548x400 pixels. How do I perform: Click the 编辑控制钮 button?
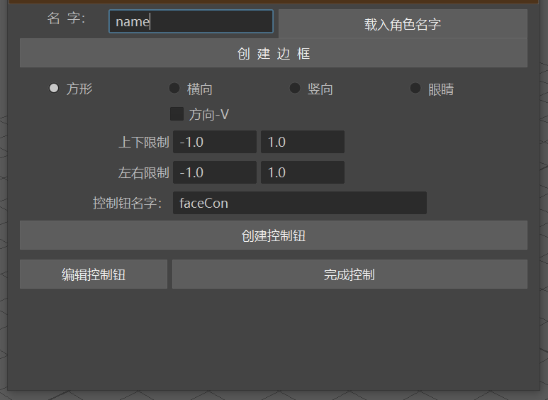tap(94, 274)
